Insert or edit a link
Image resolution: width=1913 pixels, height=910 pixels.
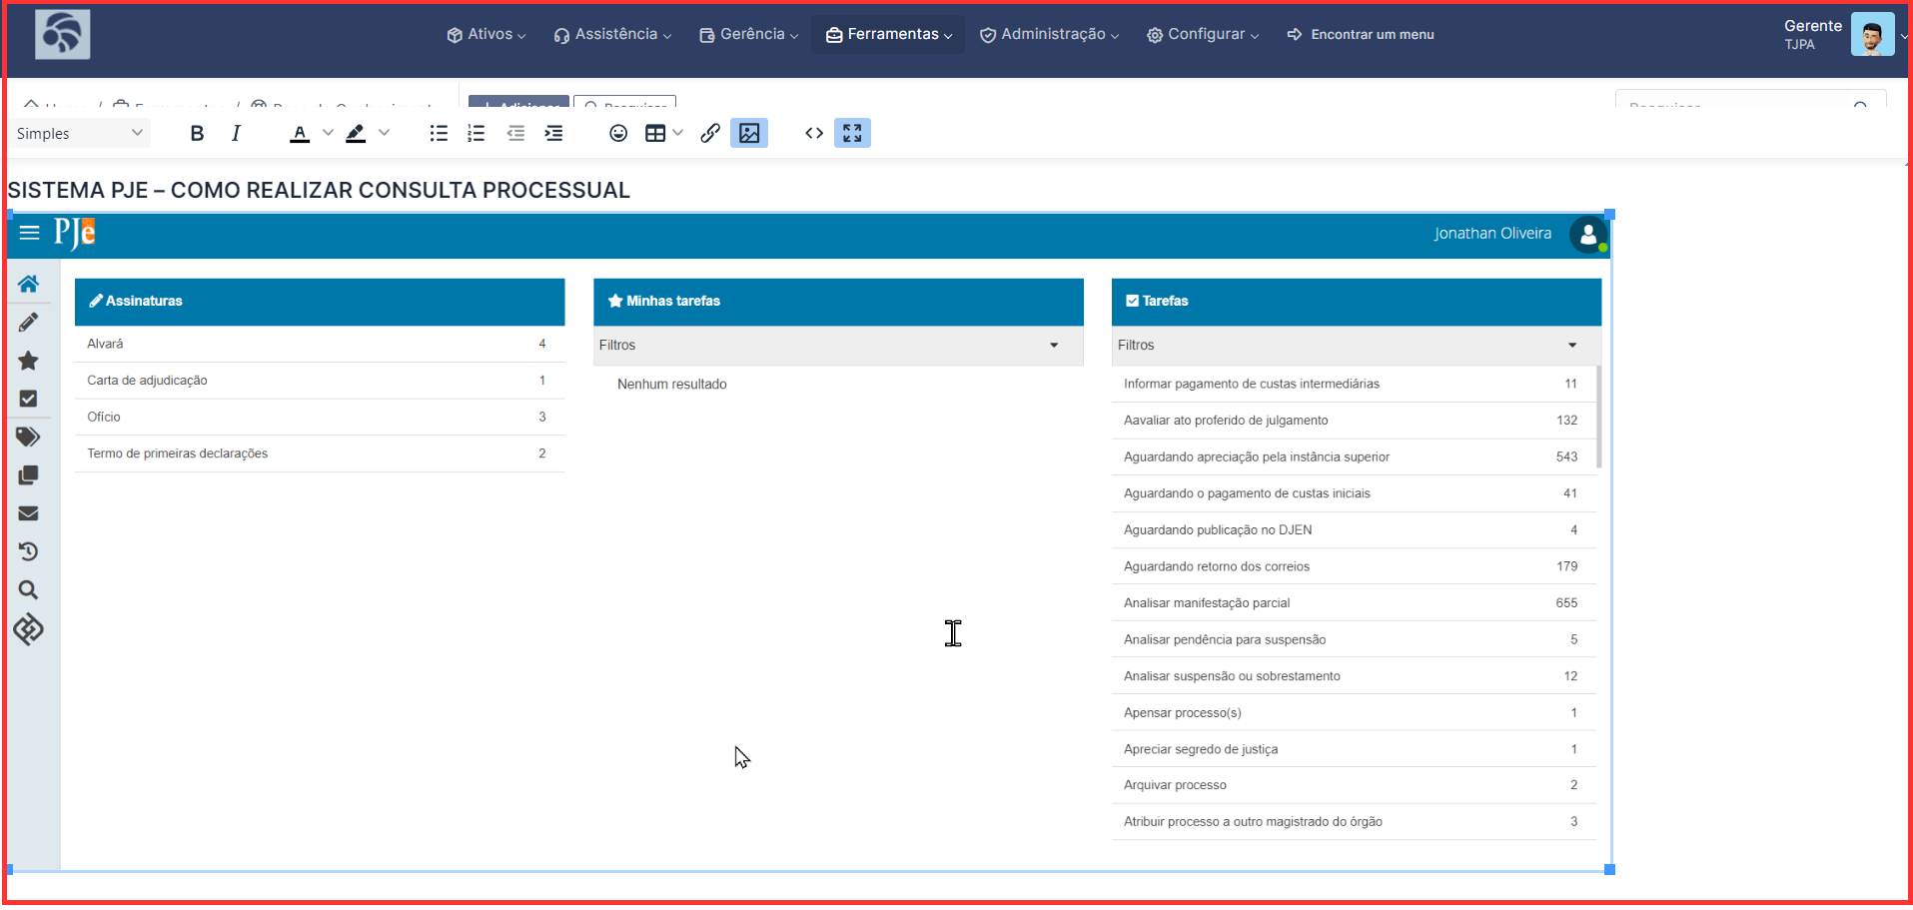point(710,134)
